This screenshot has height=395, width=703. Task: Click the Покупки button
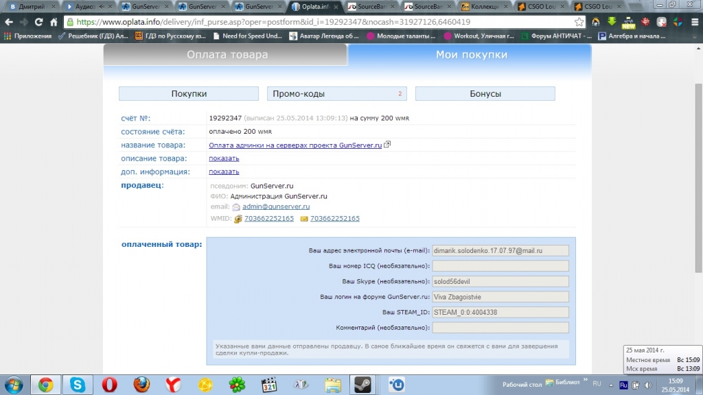[x=189, y=94]
